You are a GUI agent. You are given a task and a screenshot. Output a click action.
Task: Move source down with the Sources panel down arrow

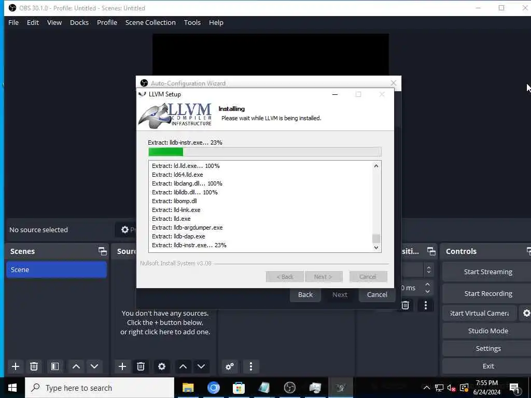(201, 366)
